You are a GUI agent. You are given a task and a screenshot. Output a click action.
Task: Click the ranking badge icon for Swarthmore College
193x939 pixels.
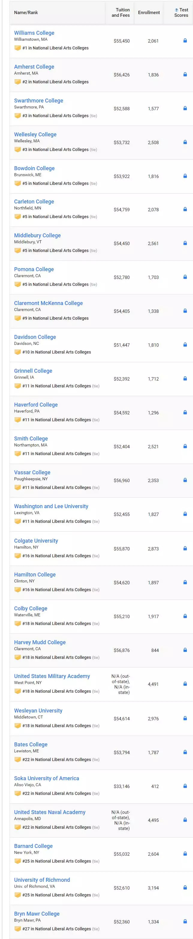tap(17, 116)
